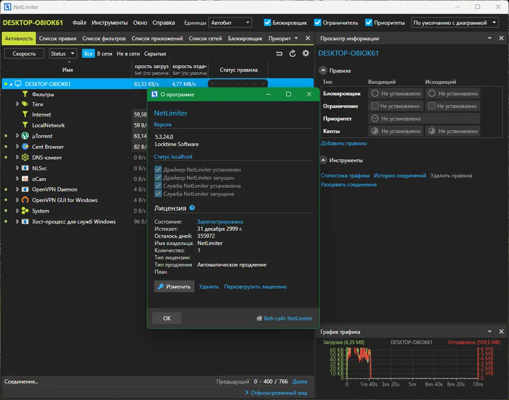Image resolution: width=509 pixels, height=400 pixels.
Task: Click the OpenVPN GUI for Windows icon
Action: pyautogui.click(x=26, y=200)
